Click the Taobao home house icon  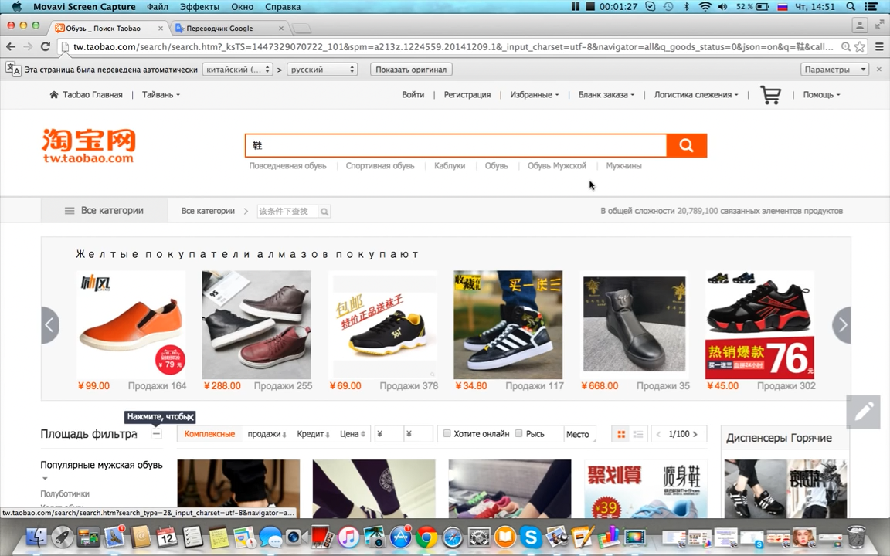(x=54, y=95)
